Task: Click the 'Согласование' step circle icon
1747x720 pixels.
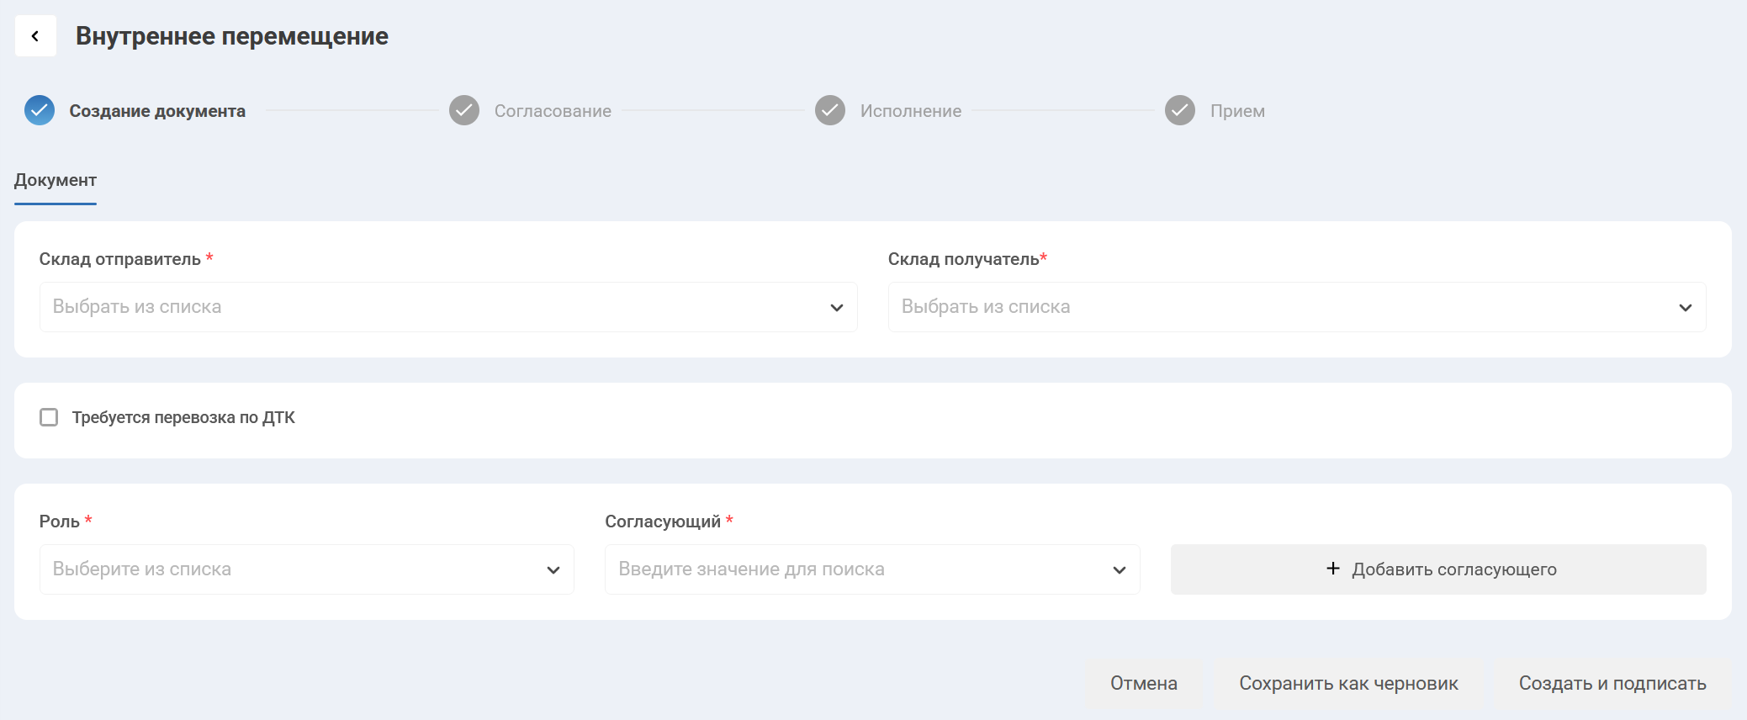Action: pos(464,110)
